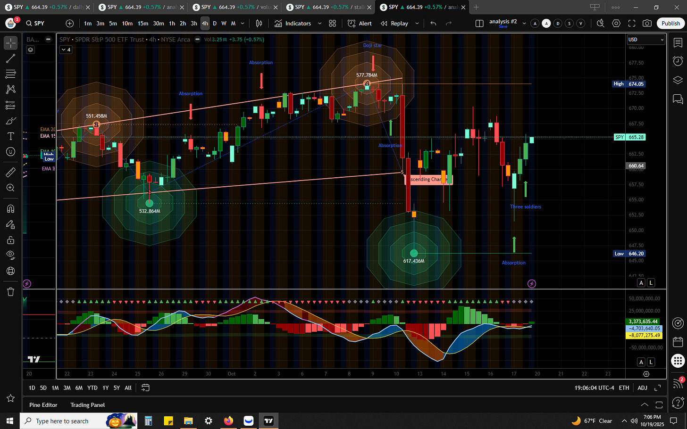
Task: Create an Alert
Action: [x=360, y=23]
